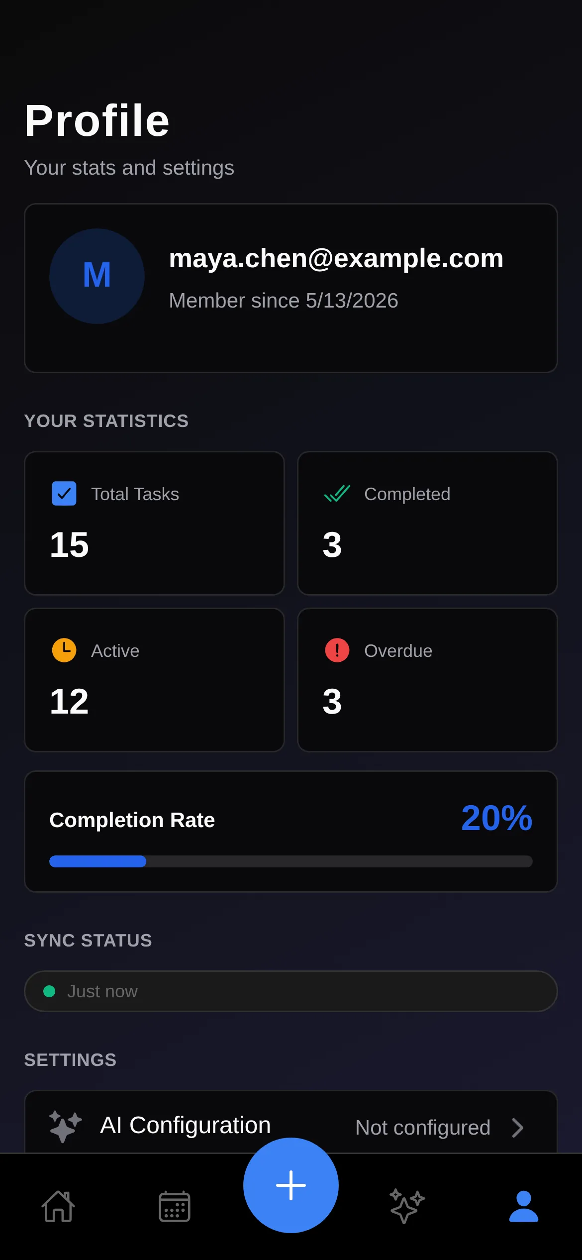
Task: Expand AI Configuration via the chevron arrow
Action: [518, 1128]
